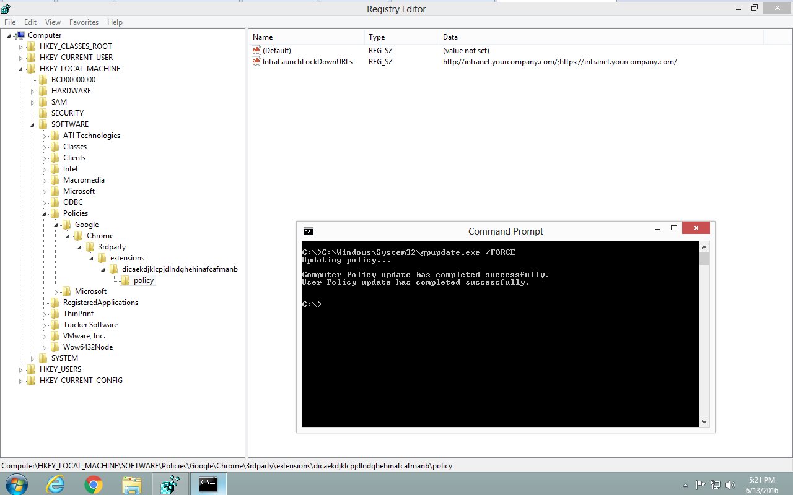
Task: Expand the HKEY_USERS arrow
Action: [21, 370]
